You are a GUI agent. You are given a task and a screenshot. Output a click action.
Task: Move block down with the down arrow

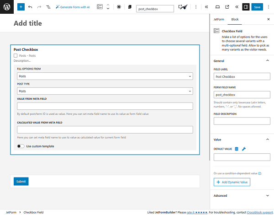click(108, 9)
